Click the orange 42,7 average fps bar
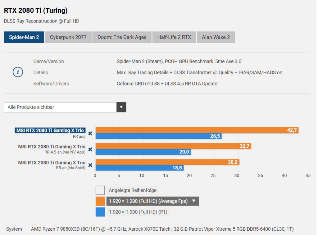 point(197,130)
